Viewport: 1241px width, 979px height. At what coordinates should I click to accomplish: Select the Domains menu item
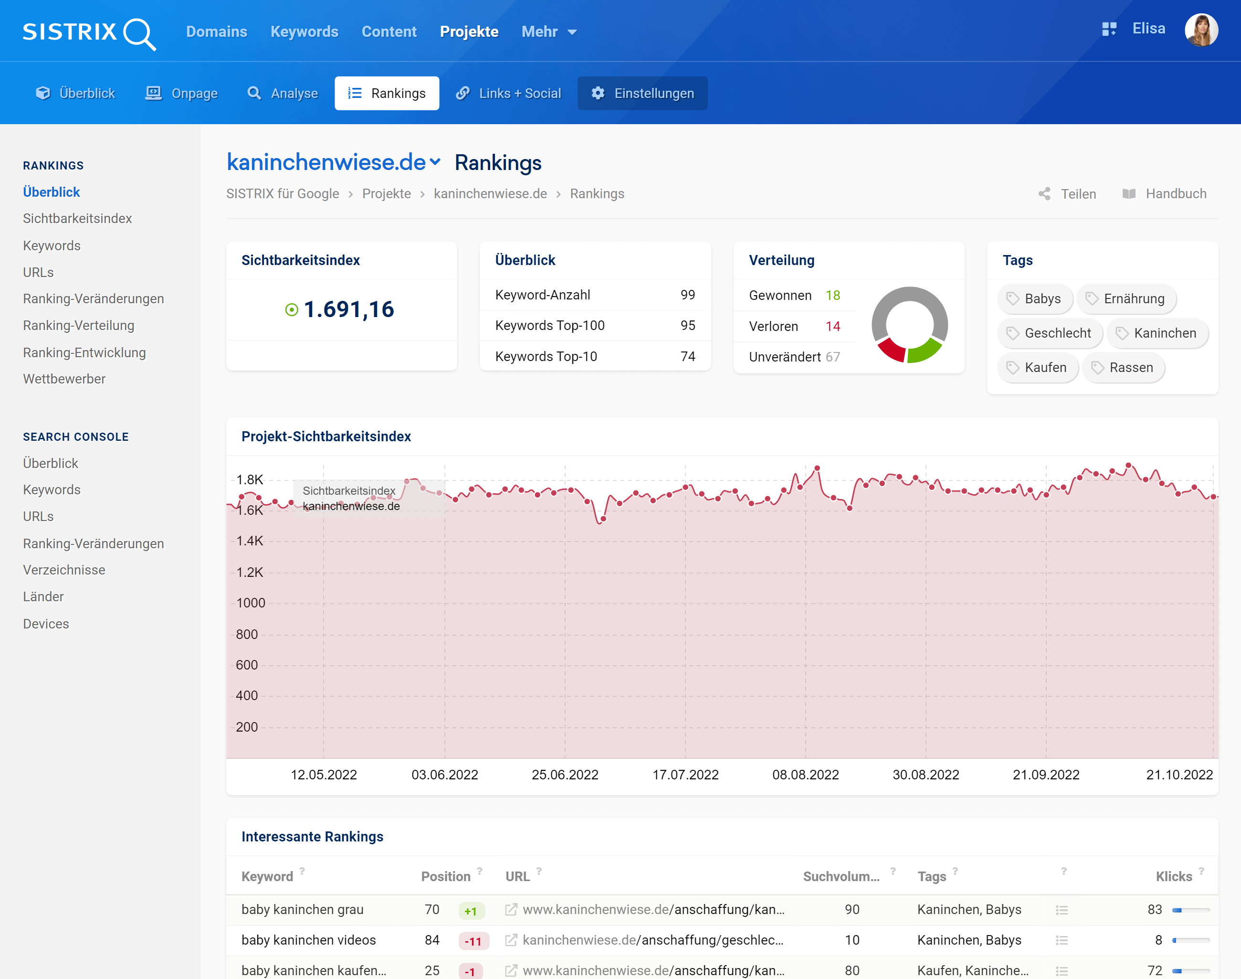[x=217, y=31]
